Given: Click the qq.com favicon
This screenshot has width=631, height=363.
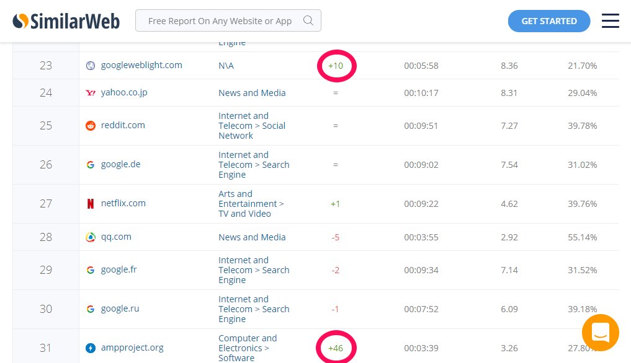Looking at the screenshot, I should [91, 237].
